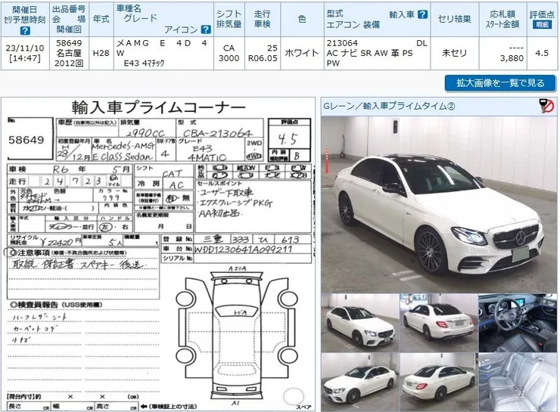This screenshot has height=412, width=560.
Task: Click 拡大画像を一覧で見る button
Action: pyautogui.click(x=500, y=83)
